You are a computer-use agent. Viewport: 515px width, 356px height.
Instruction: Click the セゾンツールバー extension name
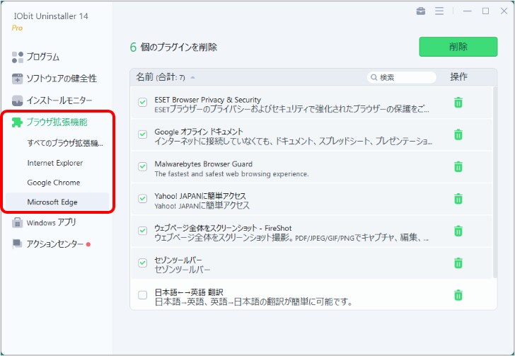click(178, 260)
